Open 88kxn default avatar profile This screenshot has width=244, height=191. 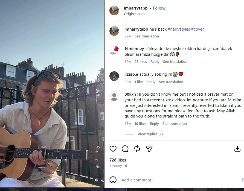114,96
